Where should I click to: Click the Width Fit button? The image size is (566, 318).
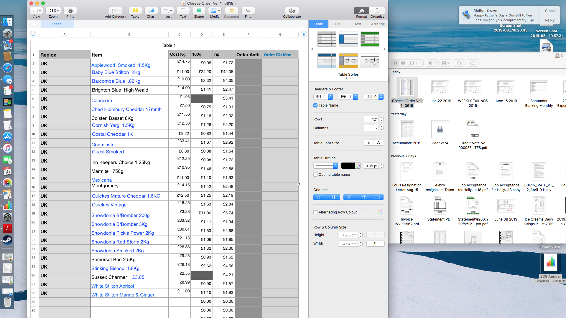[x=375, y=244]
